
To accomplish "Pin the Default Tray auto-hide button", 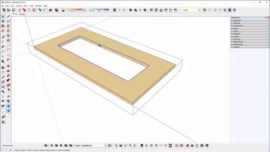I will tap(266, 18).
